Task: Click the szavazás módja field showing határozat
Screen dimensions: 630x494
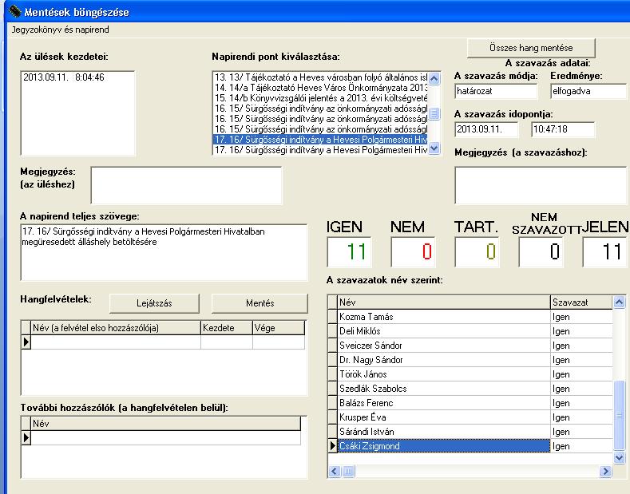Action: 496,91
